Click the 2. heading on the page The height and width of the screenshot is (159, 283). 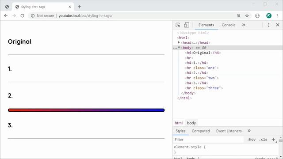pos(10,95)
